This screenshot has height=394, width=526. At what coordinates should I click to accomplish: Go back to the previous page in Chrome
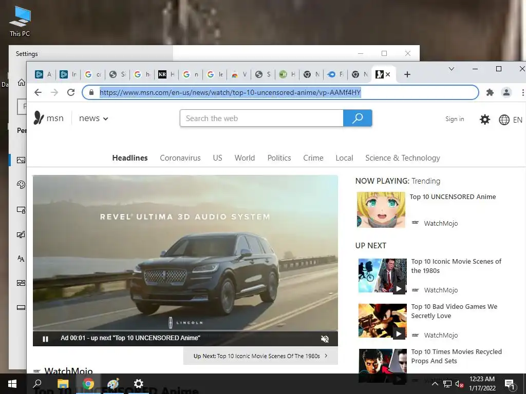pos(38,92)
